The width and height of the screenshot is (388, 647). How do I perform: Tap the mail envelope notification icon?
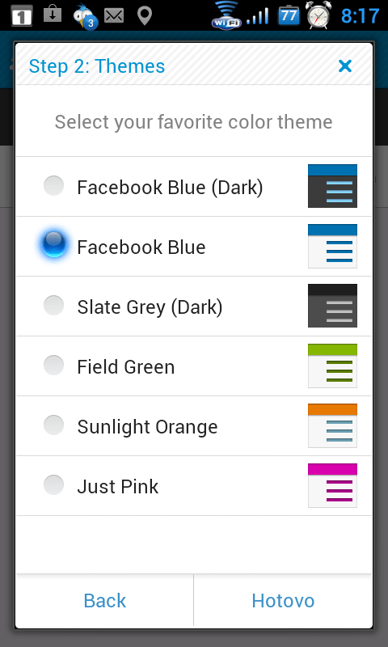pos(114,16)
